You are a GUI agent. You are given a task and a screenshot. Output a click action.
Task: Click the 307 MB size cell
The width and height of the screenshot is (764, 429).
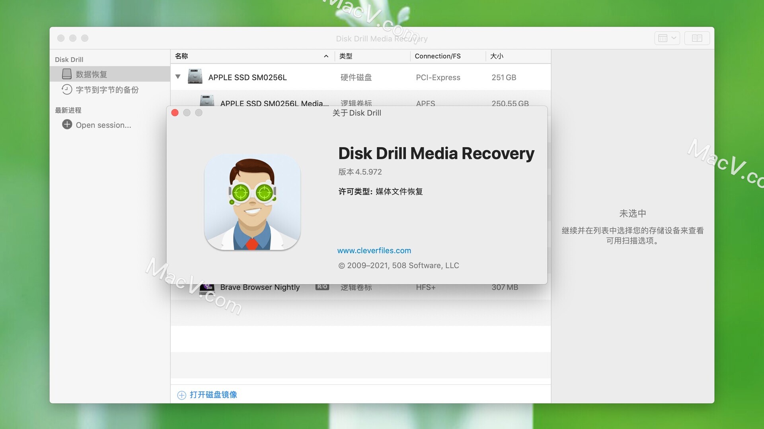point(505,287)
